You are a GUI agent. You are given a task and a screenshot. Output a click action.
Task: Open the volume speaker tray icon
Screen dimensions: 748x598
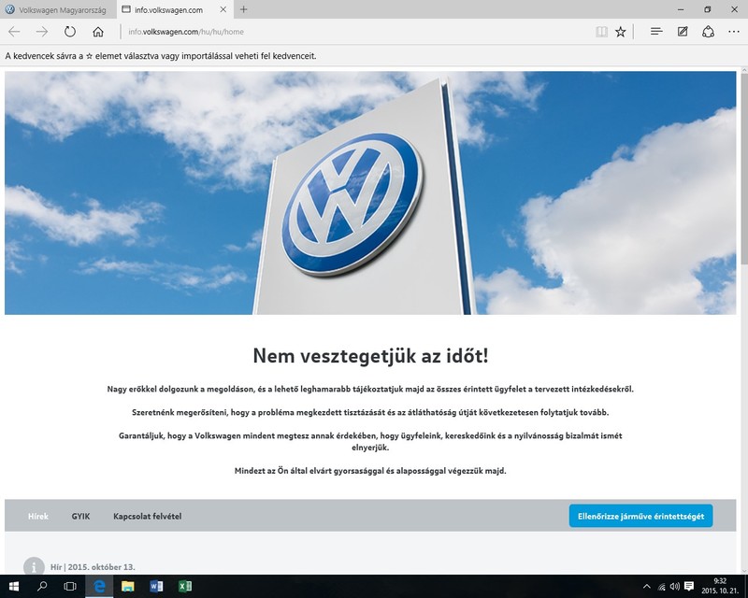point(674,586)
